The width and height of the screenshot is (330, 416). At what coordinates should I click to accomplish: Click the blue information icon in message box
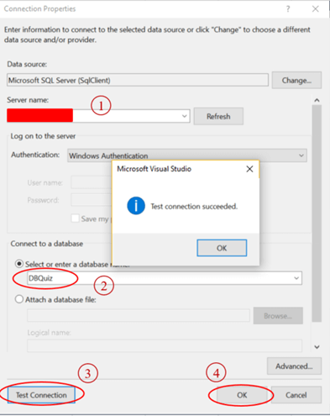(136, 206)
